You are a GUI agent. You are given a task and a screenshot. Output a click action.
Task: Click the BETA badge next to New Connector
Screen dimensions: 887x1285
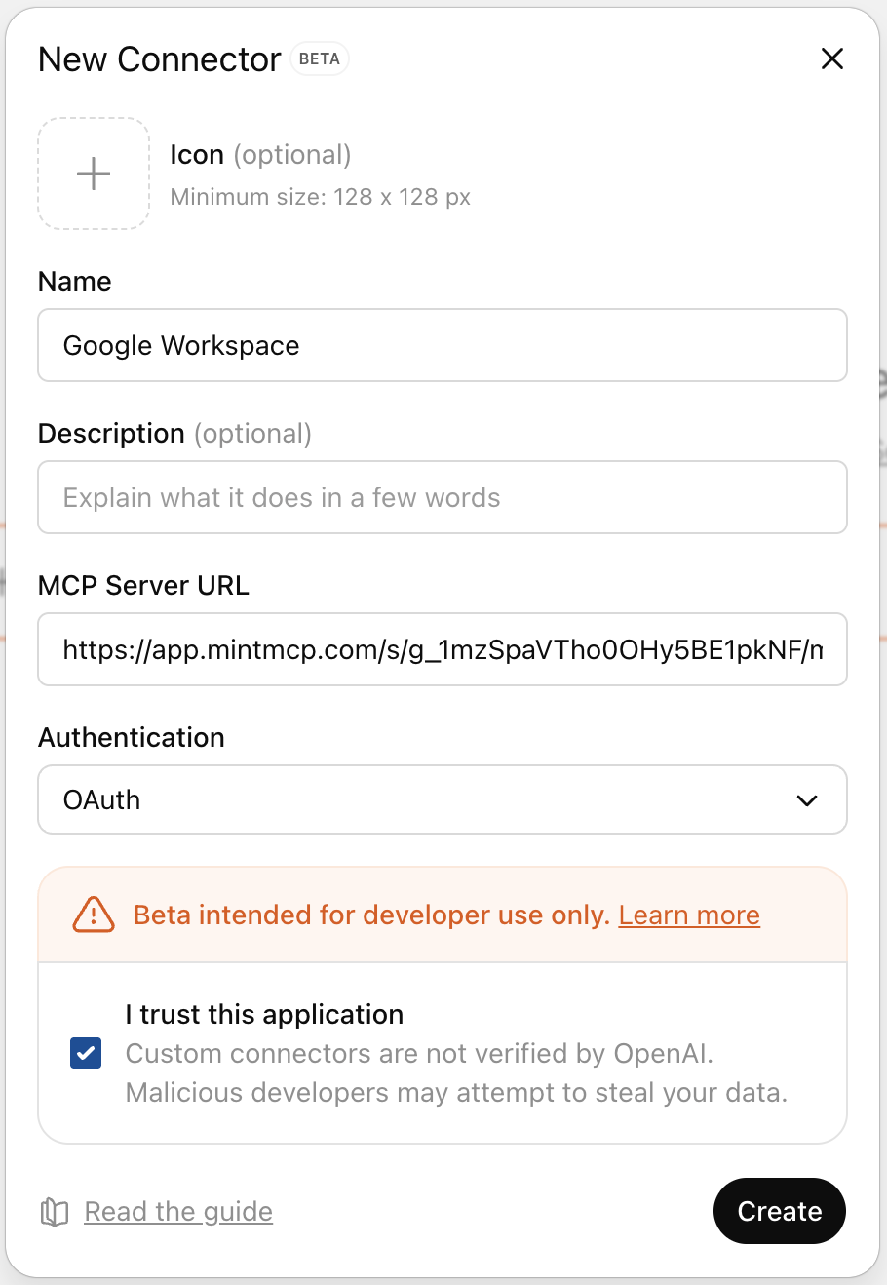click(x=320, y=58)
